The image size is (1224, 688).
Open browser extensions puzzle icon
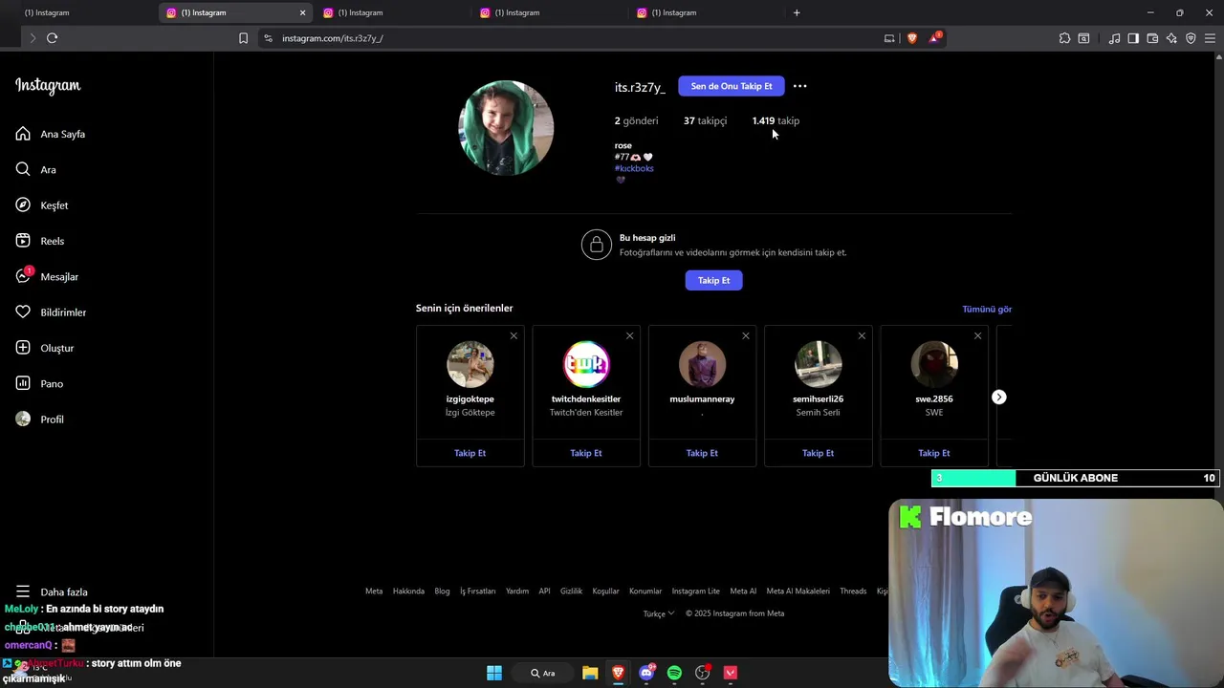[1064, 38]
